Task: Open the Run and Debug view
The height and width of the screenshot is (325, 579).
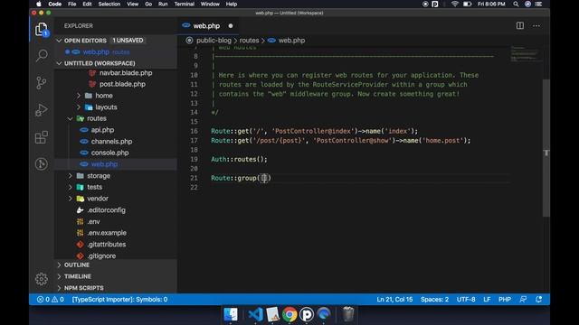Action: point(42,110)
